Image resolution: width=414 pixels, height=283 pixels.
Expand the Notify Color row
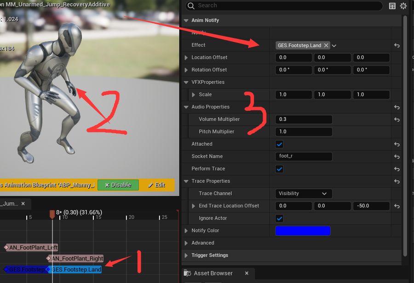tap(186, 231)
